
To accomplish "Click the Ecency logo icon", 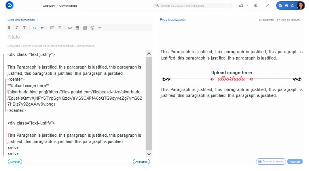I will 9,5.
